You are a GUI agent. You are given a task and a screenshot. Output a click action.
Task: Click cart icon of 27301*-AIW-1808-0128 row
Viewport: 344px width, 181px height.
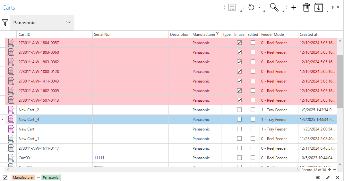pyautogui.click(x=11, y=72)
